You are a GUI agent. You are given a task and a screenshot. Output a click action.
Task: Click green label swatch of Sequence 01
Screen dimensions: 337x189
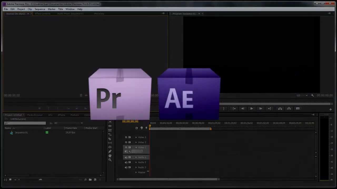[47, 133]
